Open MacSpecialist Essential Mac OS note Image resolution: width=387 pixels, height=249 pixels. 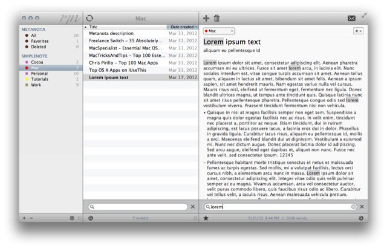(x=141, y=48)
